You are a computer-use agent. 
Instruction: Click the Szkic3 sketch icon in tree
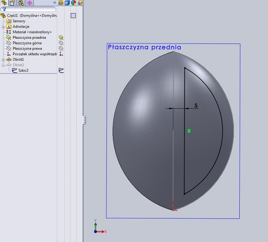pyautogui.click(x=14, y=71)
